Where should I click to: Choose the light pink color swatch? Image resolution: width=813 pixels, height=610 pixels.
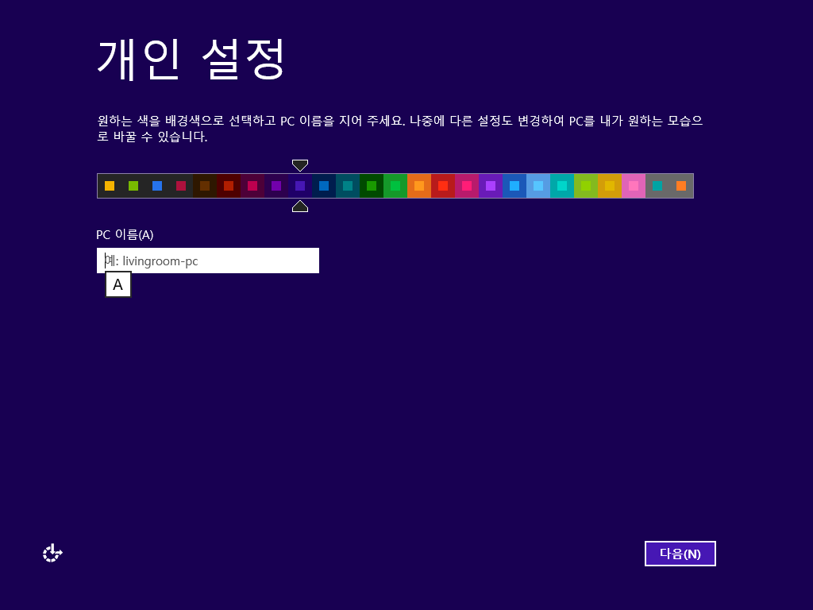point(634,186)
